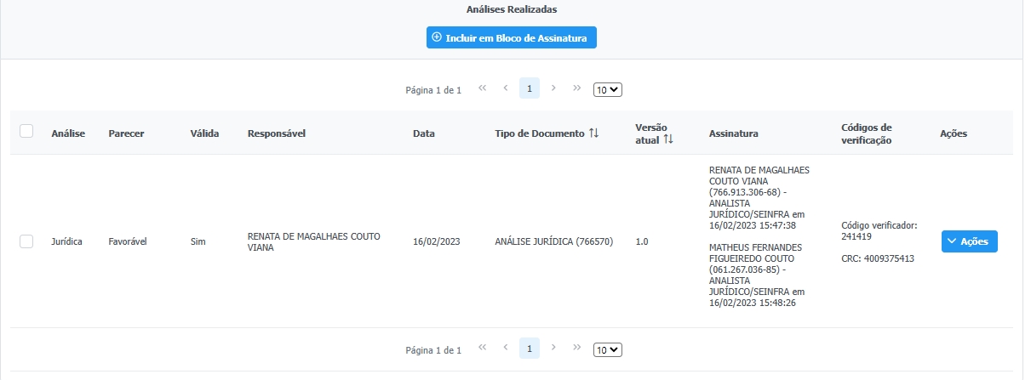Select page 1 in top paginator
This screenshot has height=380, width=1031.
530,88
